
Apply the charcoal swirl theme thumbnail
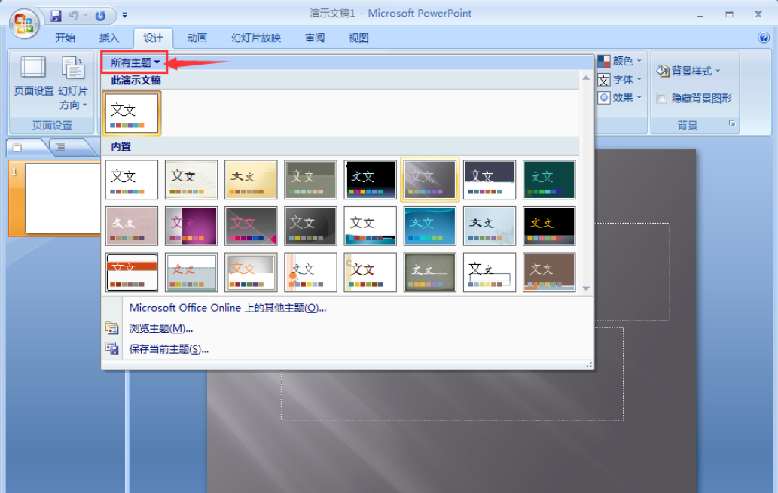[310, 226]
